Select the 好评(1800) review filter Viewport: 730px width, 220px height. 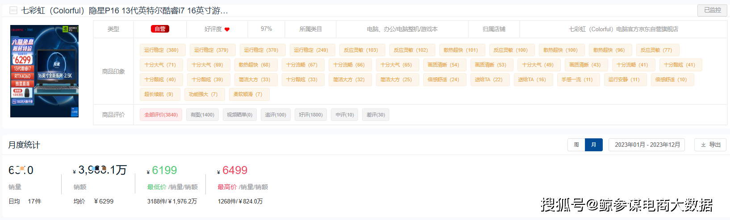coord(311,115)
